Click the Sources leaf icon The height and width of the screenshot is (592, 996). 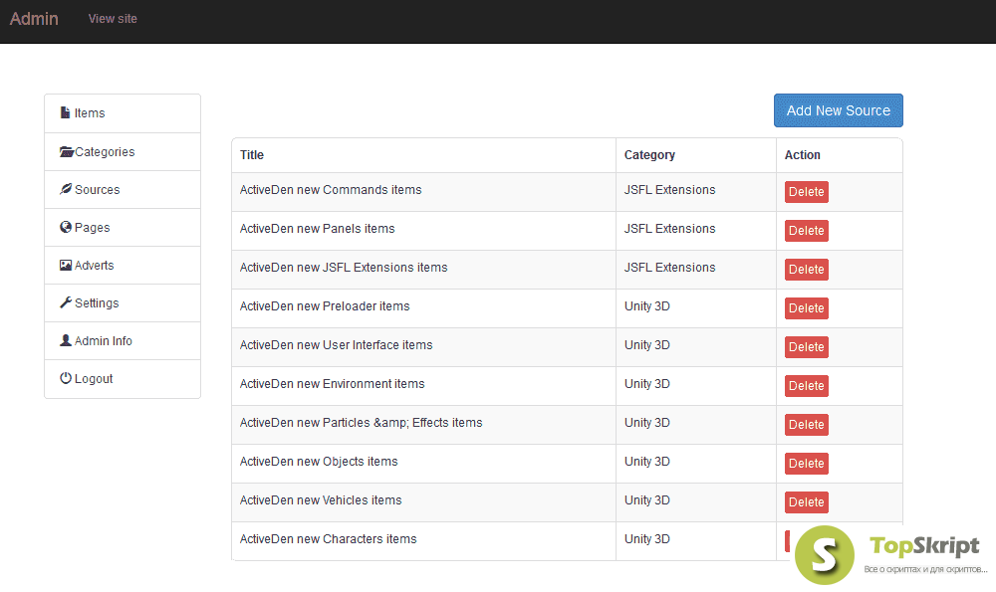pyautogui.click(x=66, y=189)
